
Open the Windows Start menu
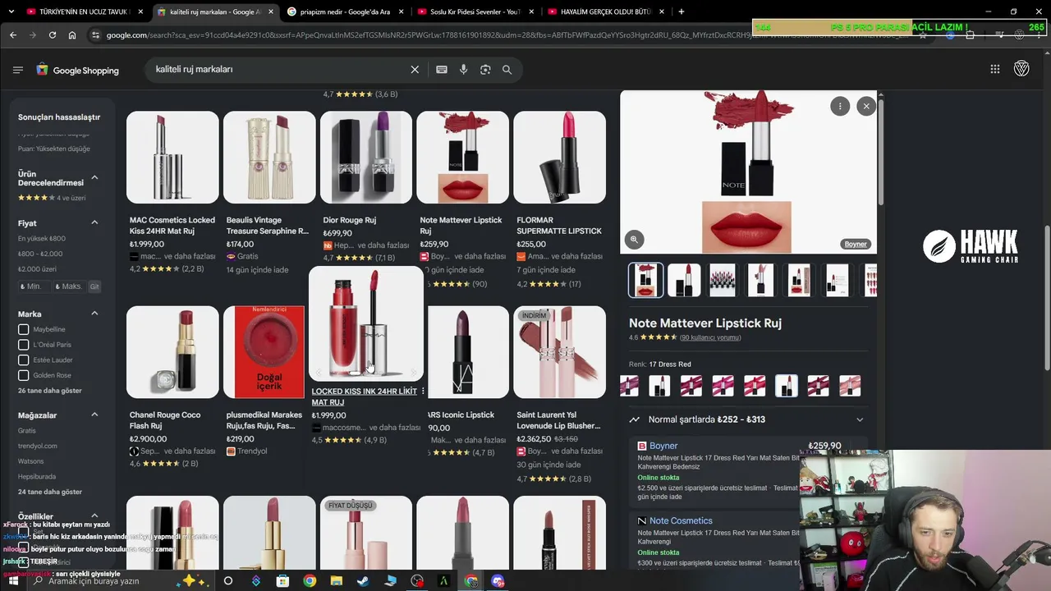[13, 581]
